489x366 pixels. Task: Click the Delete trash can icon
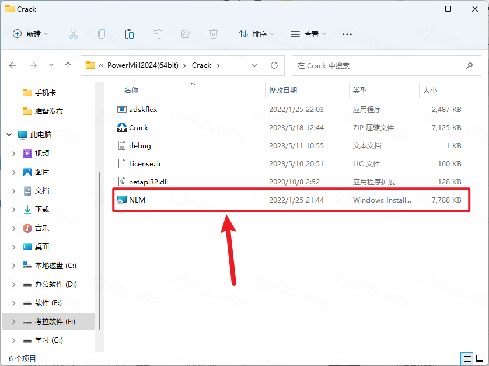214,34
